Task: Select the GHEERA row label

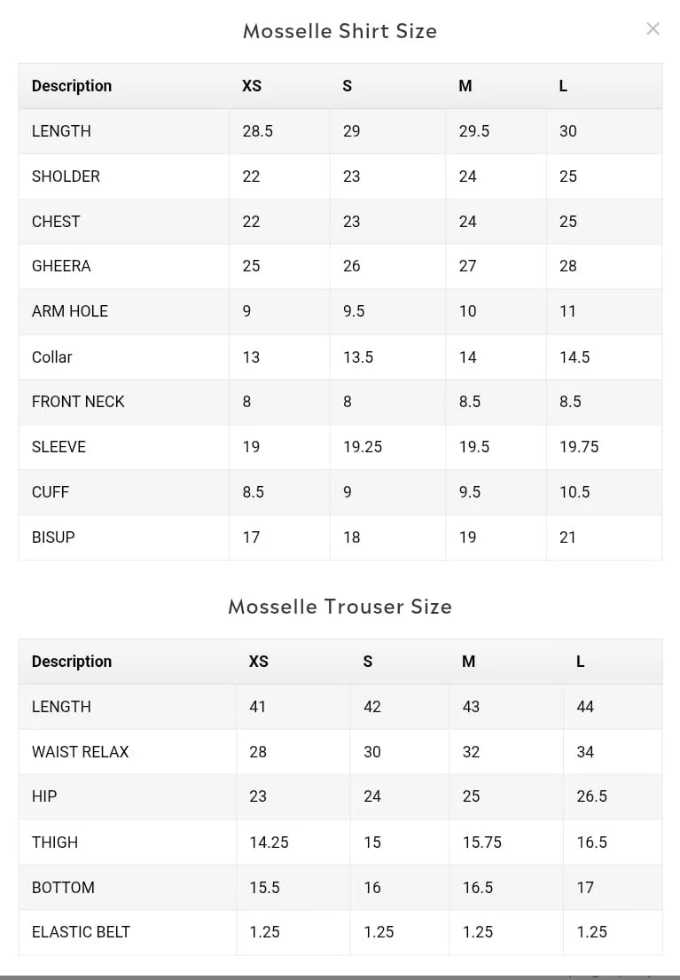Action: (61, 266)
